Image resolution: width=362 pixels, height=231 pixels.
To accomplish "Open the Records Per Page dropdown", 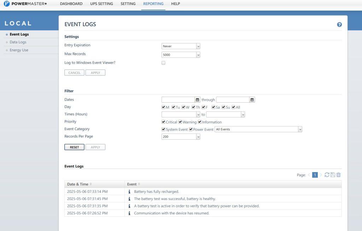I will 181,136.
